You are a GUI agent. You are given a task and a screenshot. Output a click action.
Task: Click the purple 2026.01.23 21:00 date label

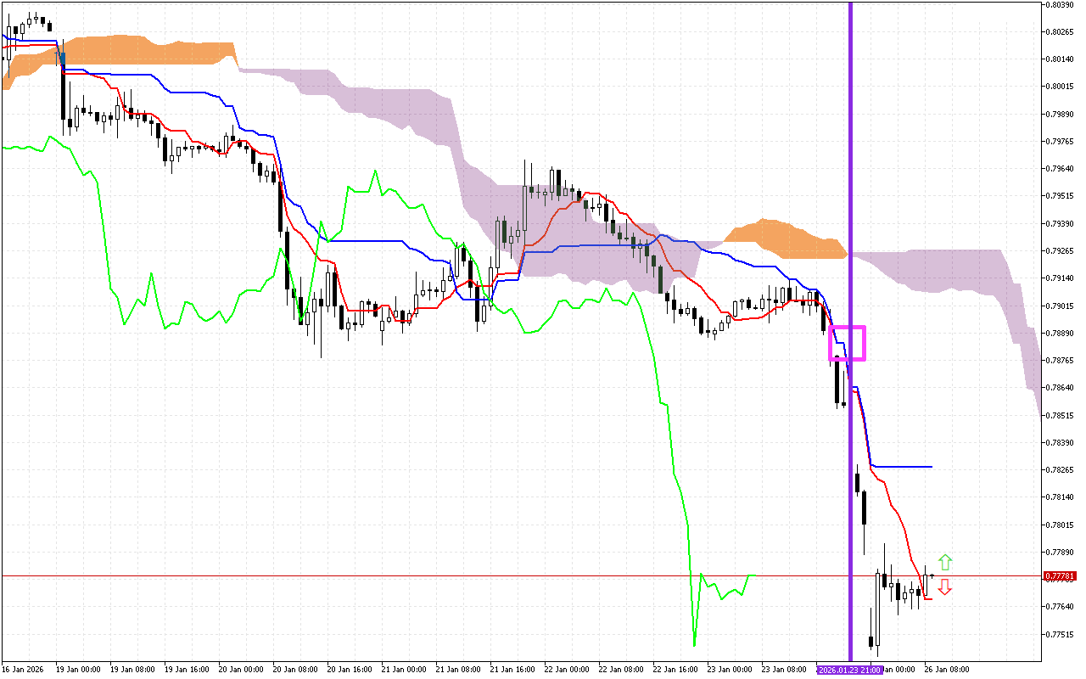[x=850, y=670]
